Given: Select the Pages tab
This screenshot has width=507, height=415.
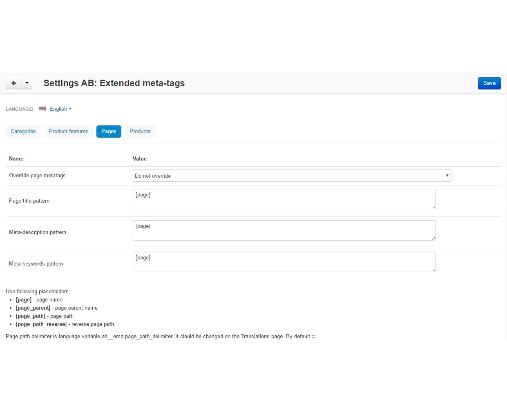Looking at the screenshot, I should (109, 132).
